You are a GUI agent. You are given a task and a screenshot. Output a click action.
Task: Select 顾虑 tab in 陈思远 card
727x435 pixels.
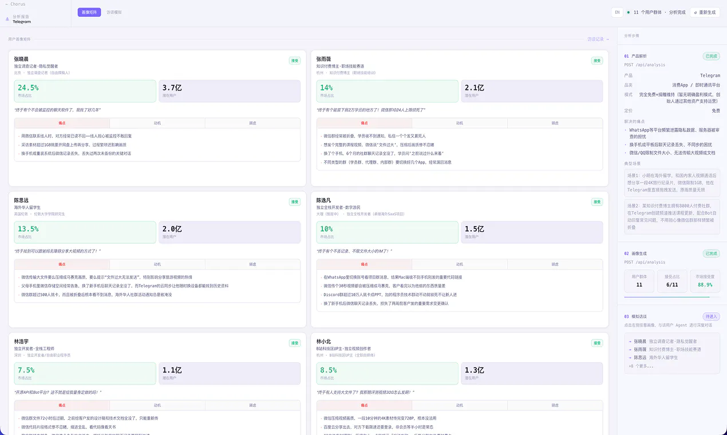pyautogui.click(x=252, y=264)
